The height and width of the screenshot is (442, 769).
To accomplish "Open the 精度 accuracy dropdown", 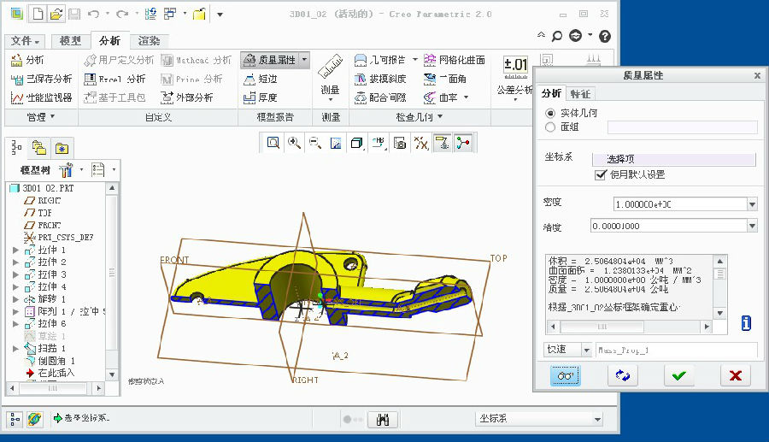I will click(x=752, y=227).
